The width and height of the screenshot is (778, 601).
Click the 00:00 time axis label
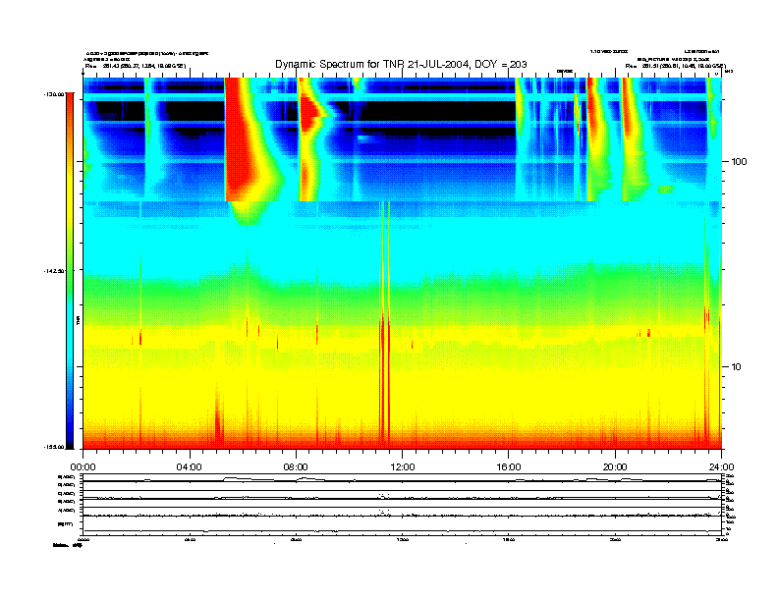tap(83, 467)
